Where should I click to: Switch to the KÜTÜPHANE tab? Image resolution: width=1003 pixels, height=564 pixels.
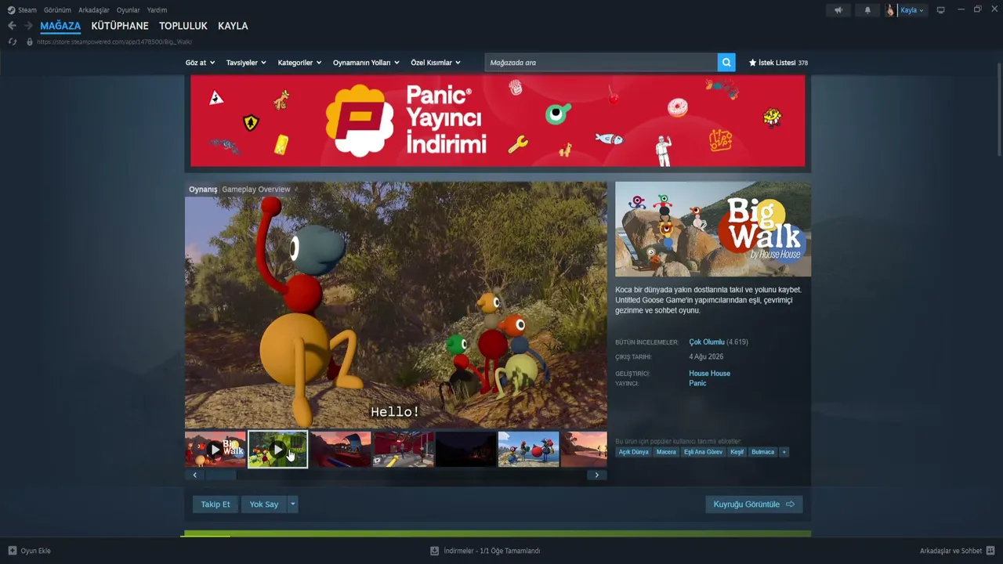point(120,26)
